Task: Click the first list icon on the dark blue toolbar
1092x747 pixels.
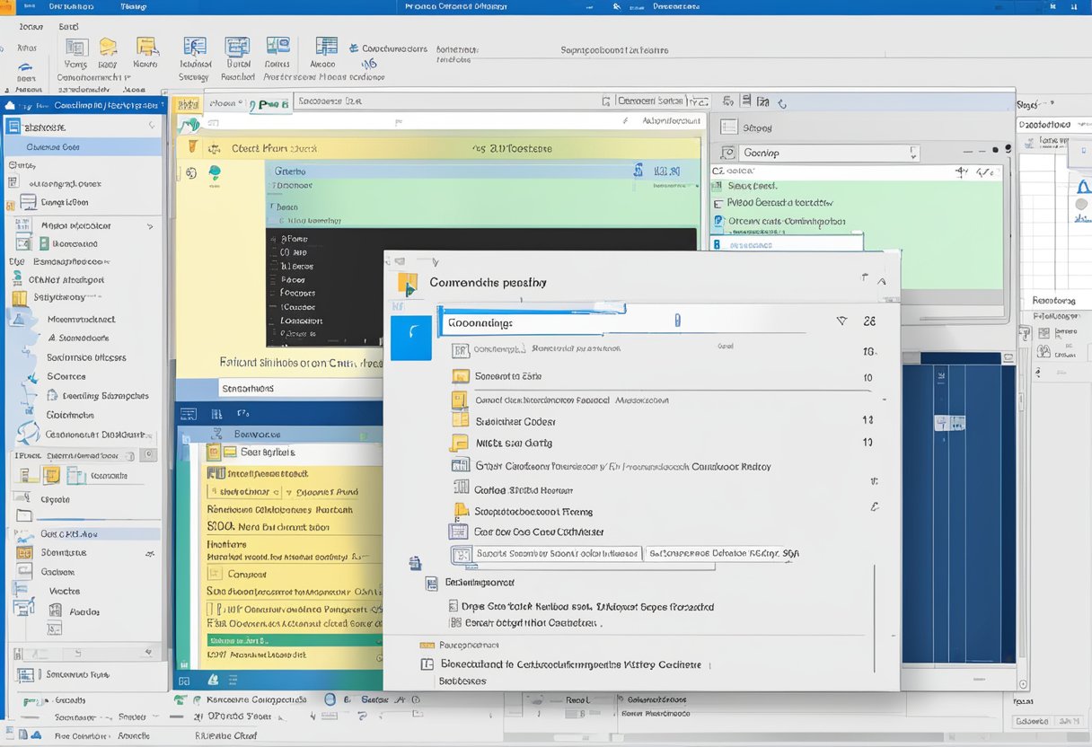Action: pos(189,414)
